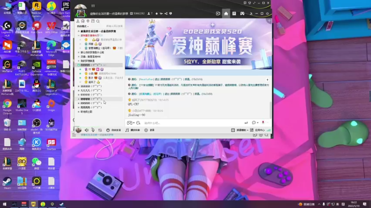Open the notification center icon in taskbar
The image size is (371, 208).
pos(365,204)
